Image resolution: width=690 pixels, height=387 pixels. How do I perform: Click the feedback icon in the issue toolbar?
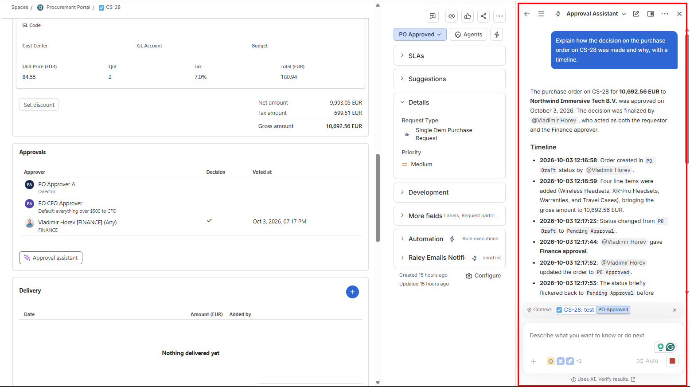[x=433, y=16]
